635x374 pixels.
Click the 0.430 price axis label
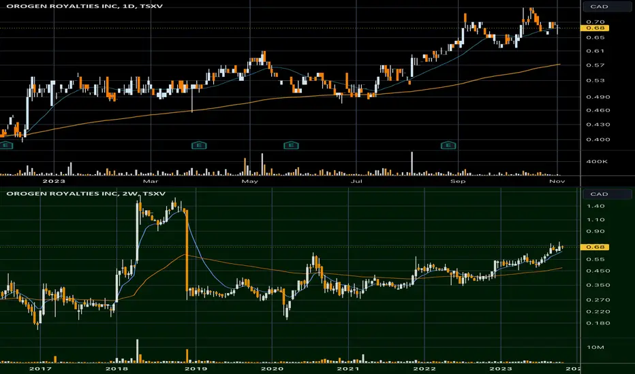[598, 124]
